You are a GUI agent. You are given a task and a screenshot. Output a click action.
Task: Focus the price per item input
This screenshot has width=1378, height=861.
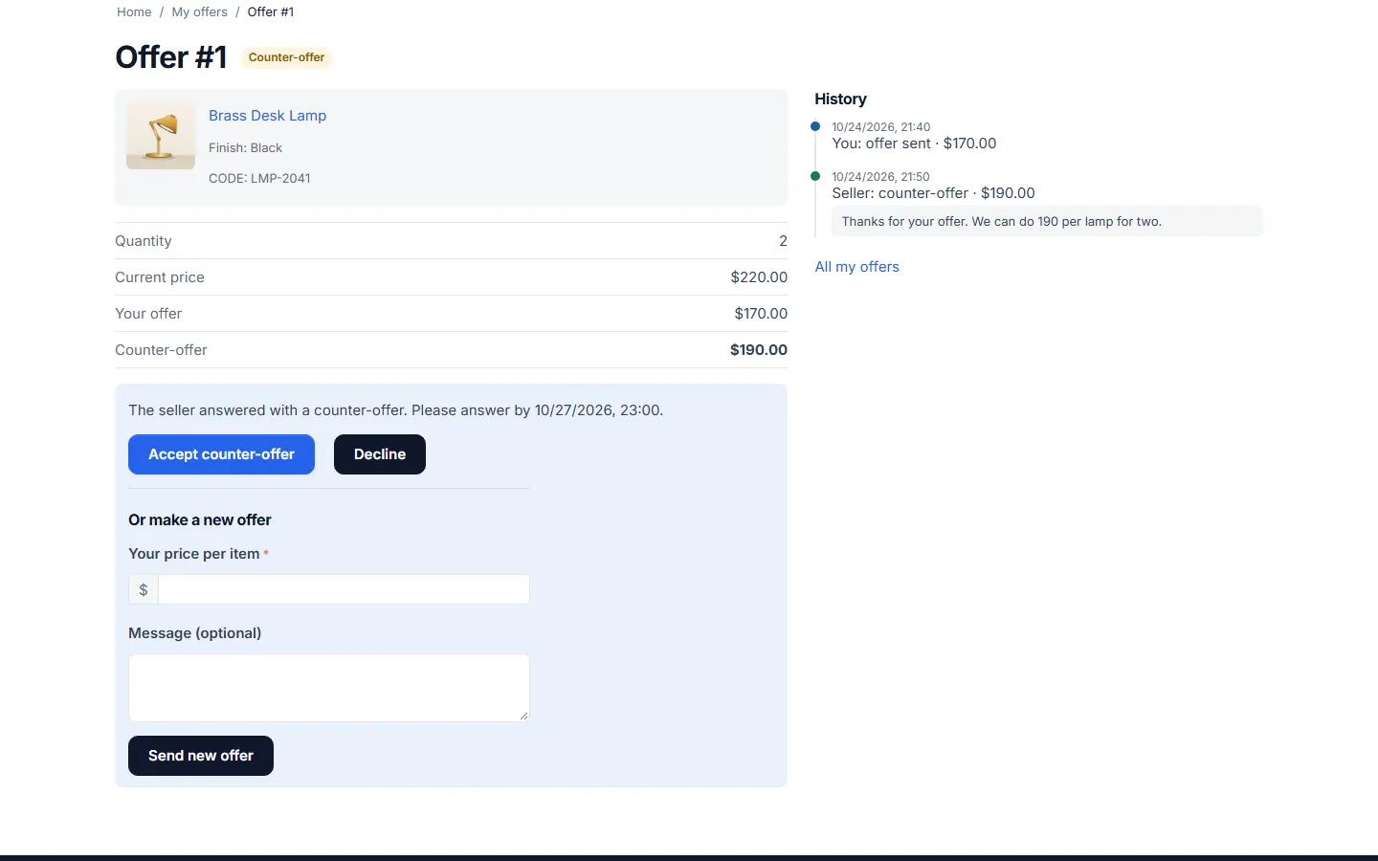pos(344,589)
